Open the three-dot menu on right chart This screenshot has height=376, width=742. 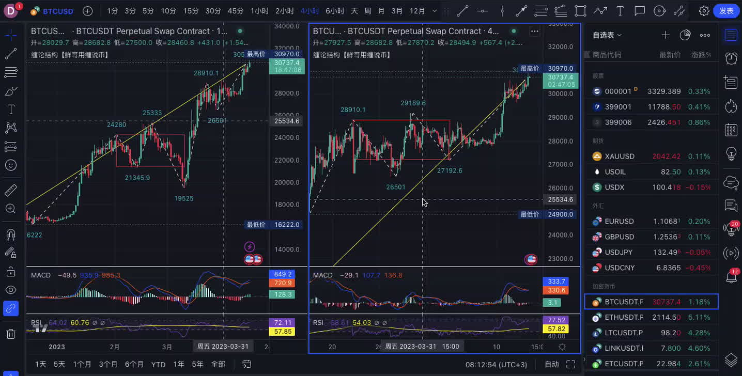(x=534, y=32)
